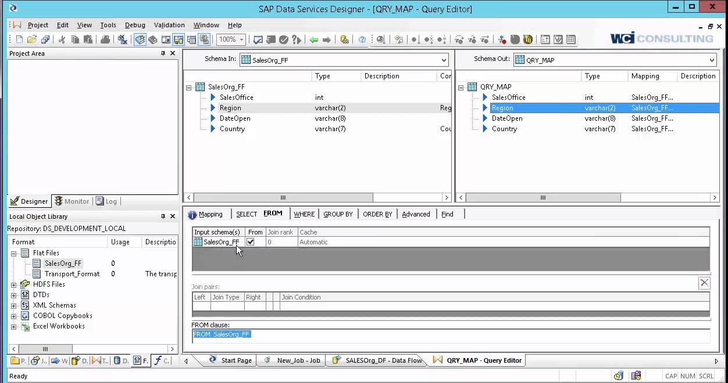Click the Join rank cell showing 0

coord(281,242)
